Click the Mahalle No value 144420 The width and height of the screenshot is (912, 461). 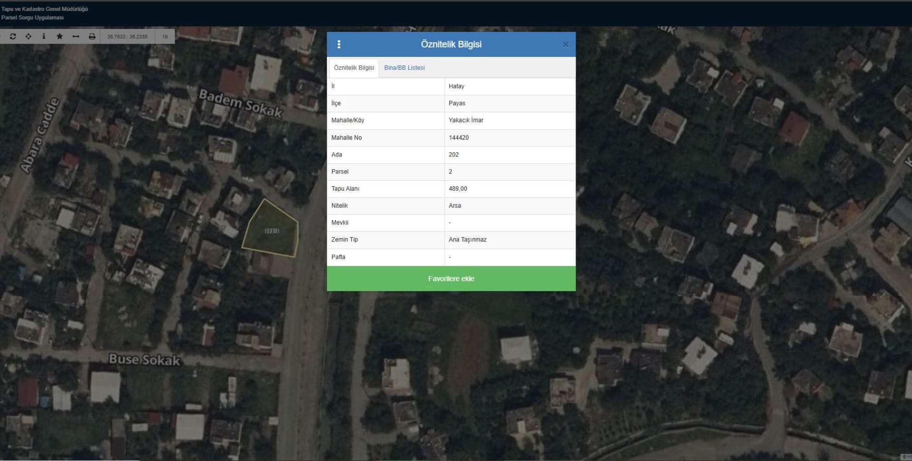(458, 138)
